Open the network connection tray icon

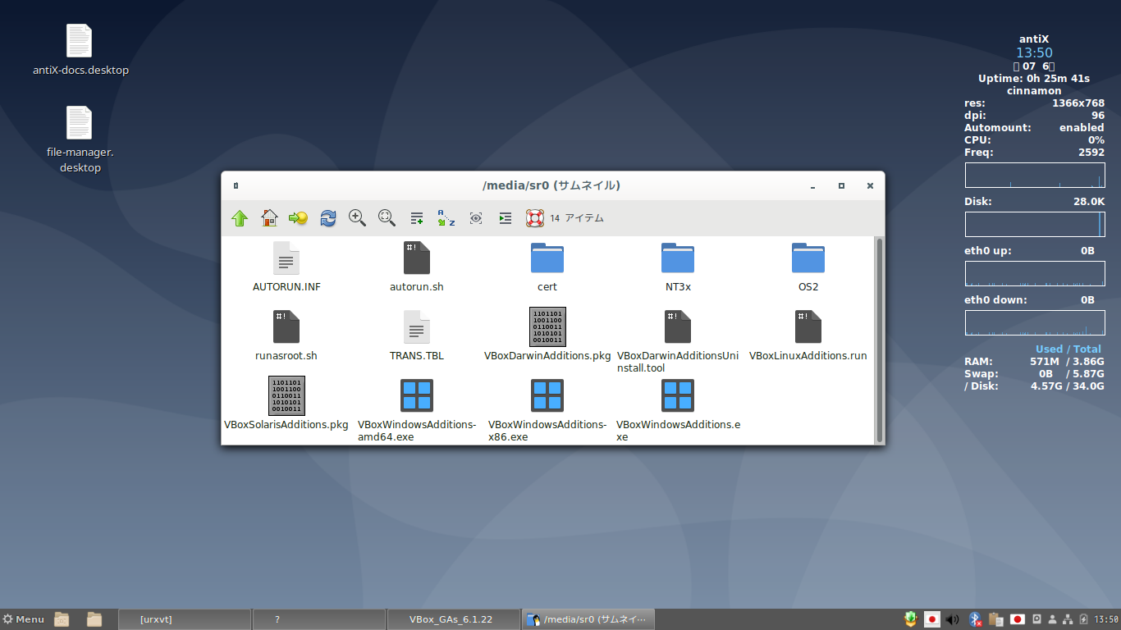click(x=1068, y=619)
